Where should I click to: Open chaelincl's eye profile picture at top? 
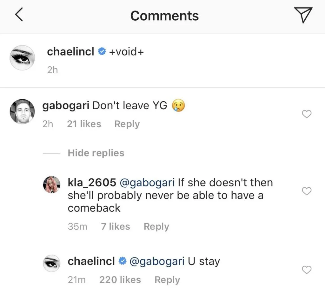[22, 57]
